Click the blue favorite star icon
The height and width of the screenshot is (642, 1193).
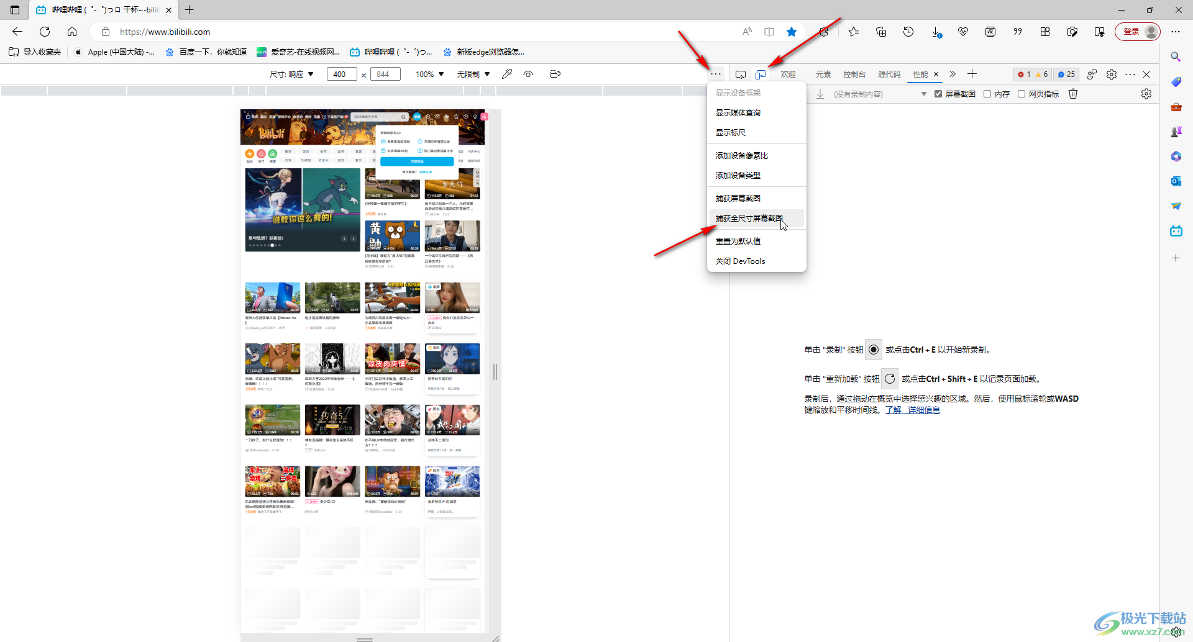click(x=792, y=32)
